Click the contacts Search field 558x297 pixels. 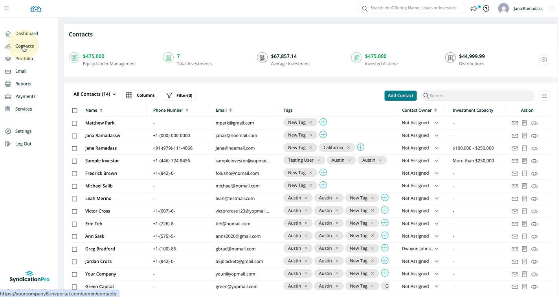point(479,96)
